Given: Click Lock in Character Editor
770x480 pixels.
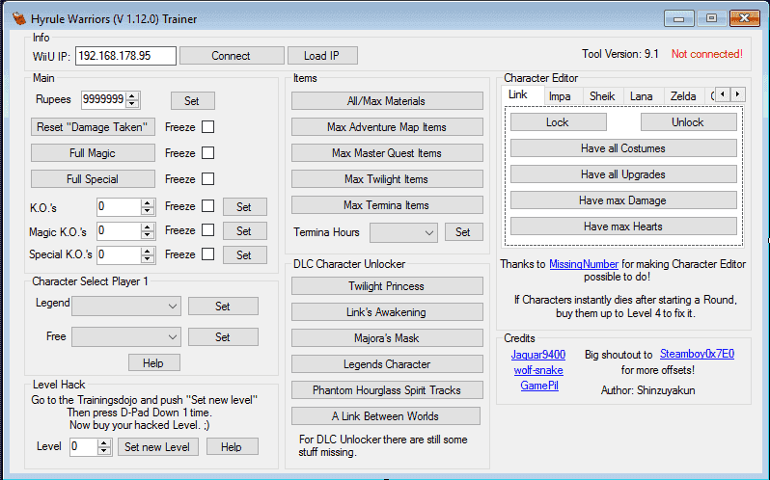Looking at the screenshot, I should [559, 122].
